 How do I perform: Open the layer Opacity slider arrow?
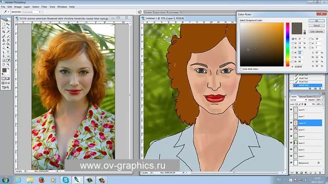click(x=323, y=100)
